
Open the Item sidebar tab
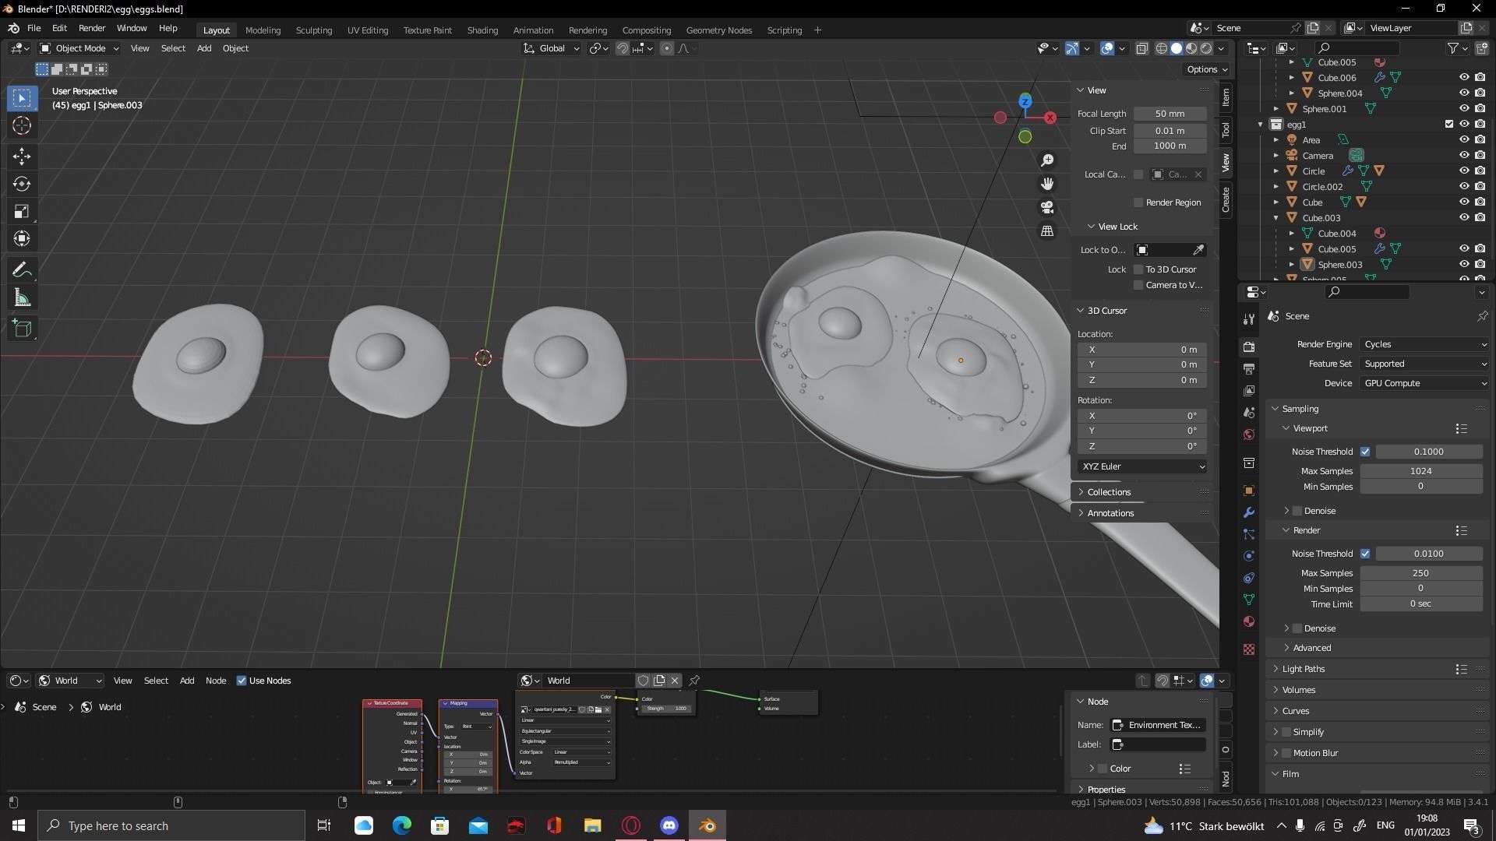coord(1226,97)
